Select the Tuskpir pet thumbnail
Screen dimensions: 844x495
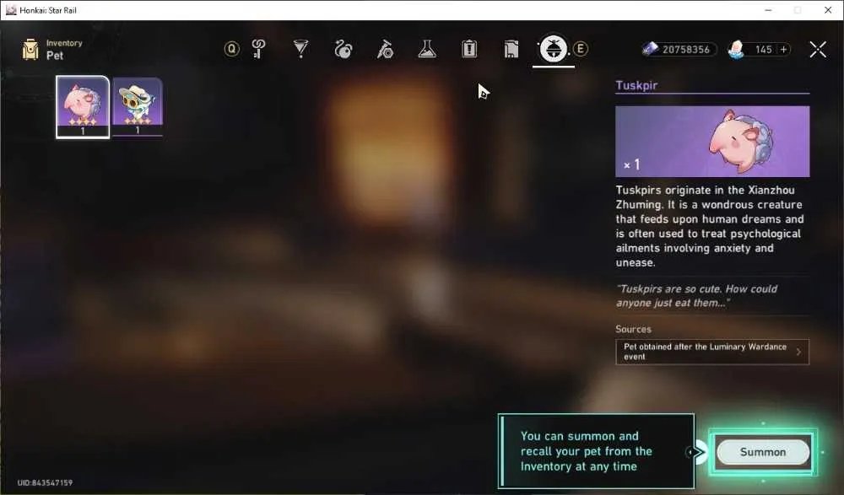83,107
